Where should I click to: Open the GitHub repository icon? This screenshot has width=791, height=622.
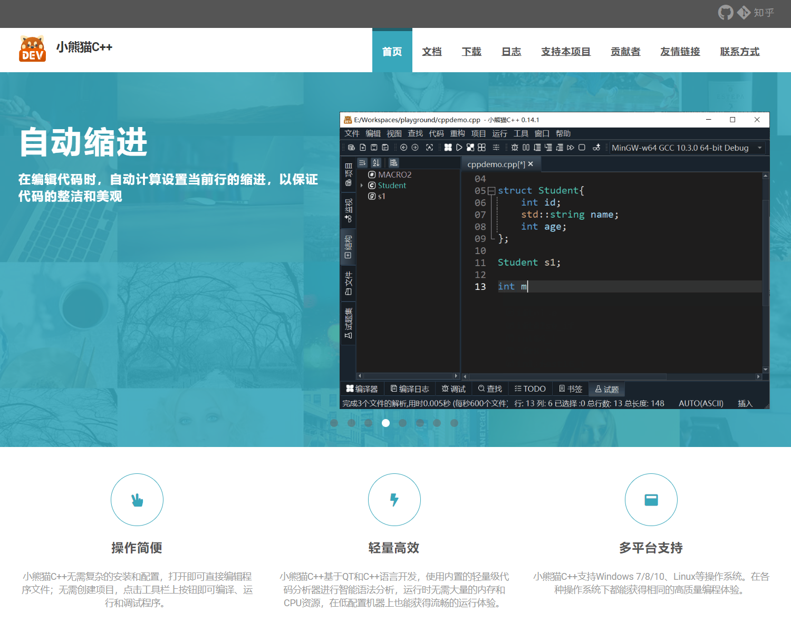(726, 13)
